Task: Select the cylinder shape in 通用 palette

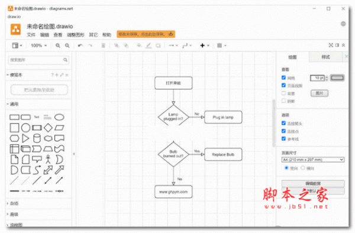Action: [x=37, y=138]
